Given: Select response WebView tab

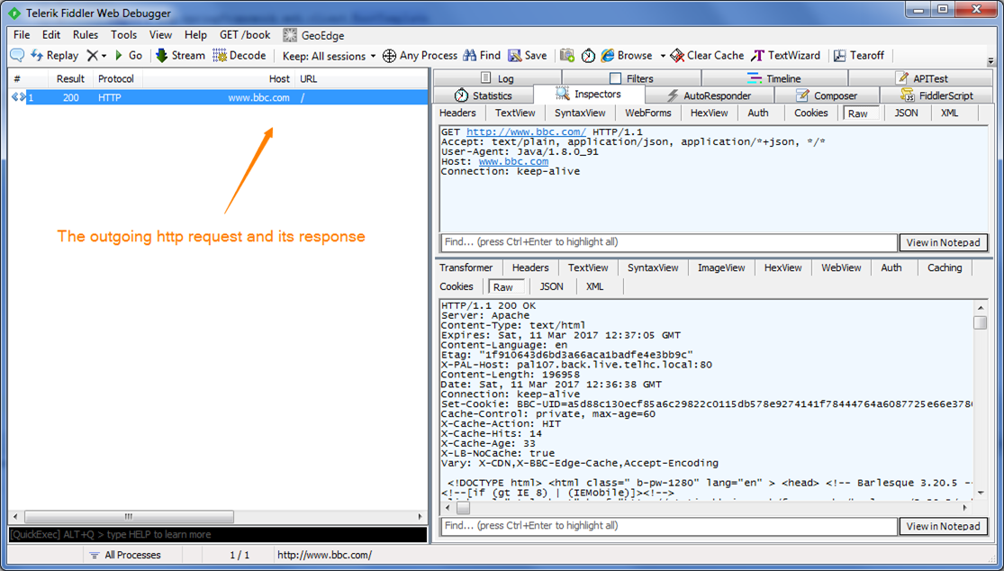Looking at the screenshot, I should [x=841, y=267].
